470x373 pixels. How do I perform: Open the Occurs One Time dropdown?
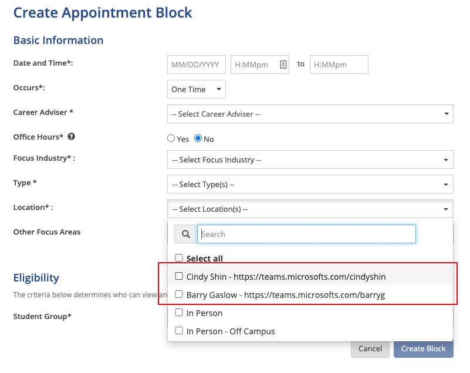point(196,89)
